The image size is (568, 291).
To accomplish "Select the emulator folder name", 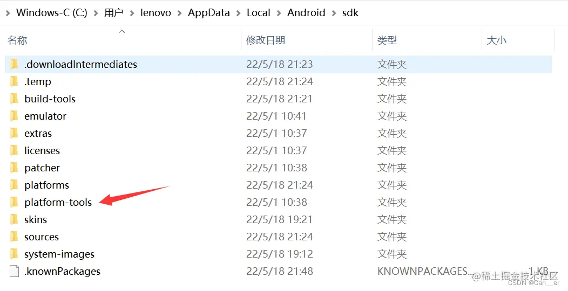I will tap(45, 116).
